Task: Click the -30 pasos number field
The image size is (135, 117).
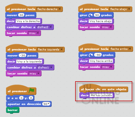Action: point(22,55)
